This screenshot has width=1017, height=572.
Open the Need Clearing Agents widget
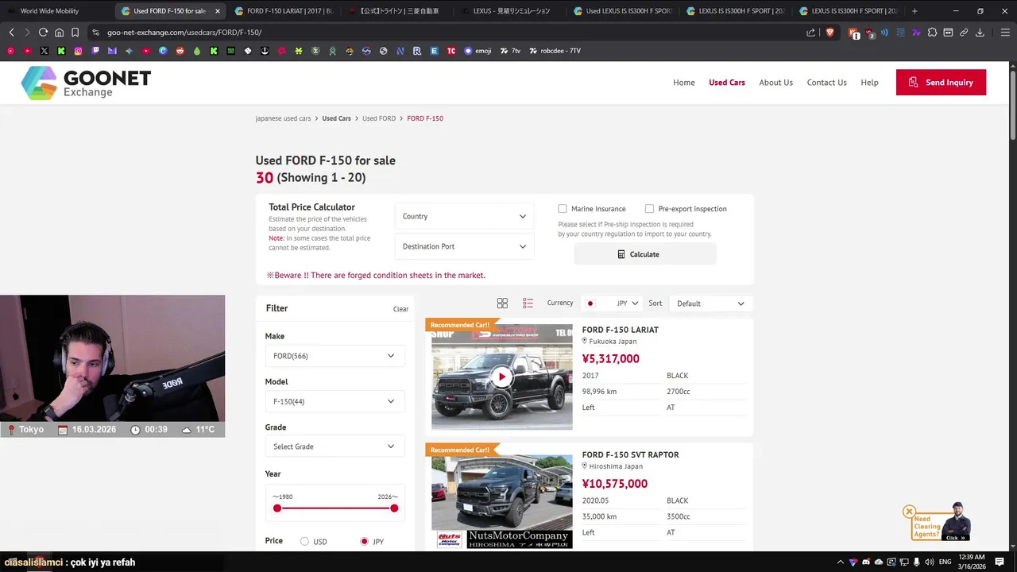tap(942, 524)
